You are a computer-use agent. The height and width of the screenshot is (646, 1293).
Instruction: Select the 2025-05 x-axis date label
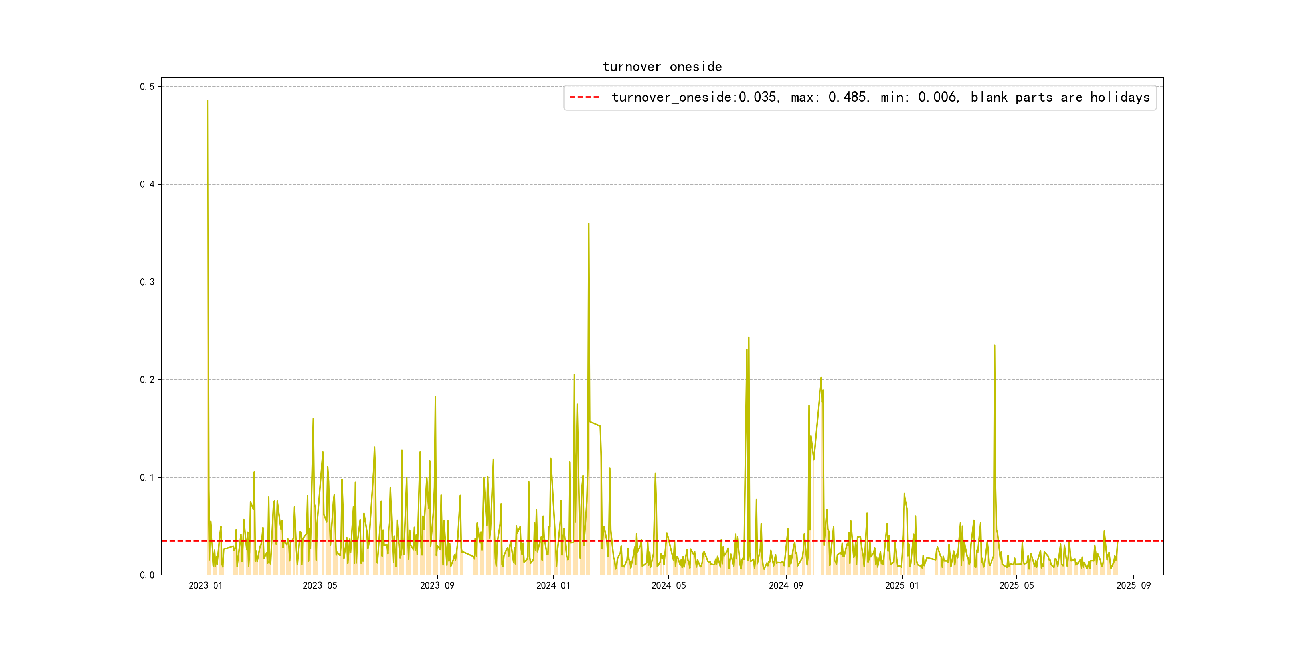(1016, 586)
